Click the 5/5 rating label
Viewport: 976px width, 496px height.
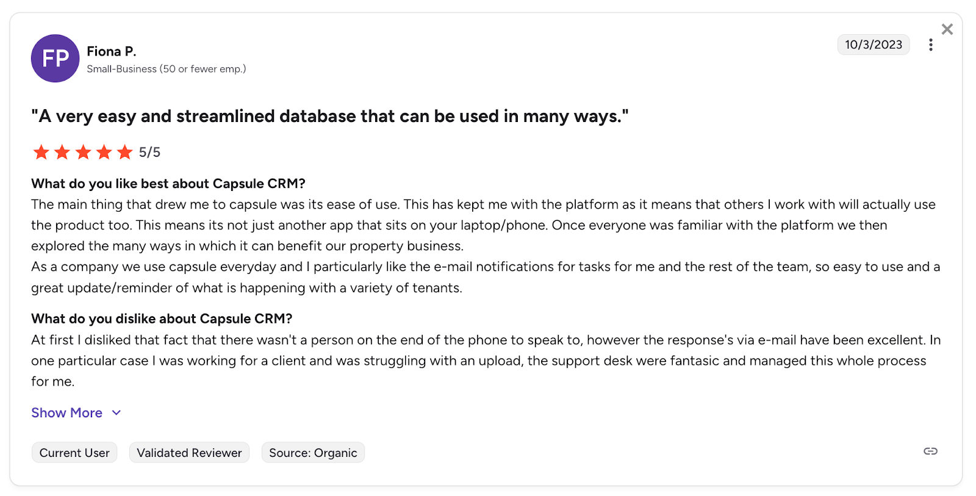149,152
